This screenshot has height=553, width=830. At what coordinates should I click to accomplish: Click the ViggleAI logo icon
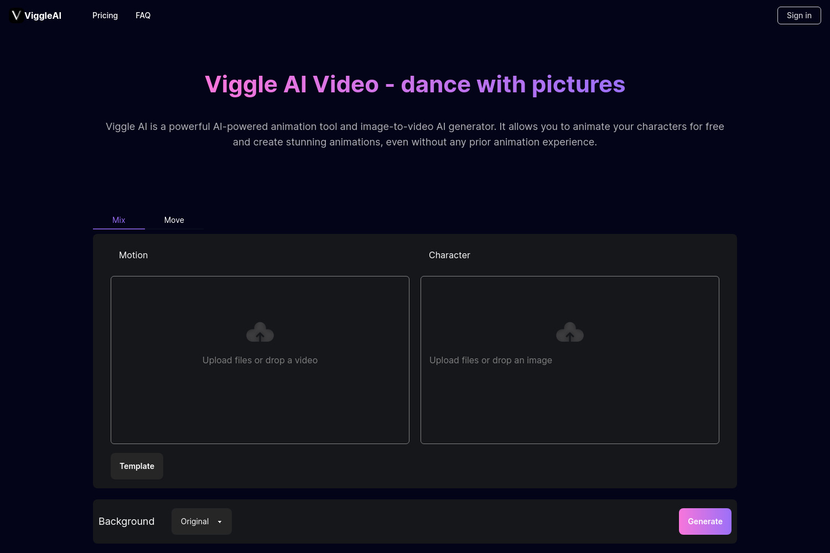(x=16, y=15)
